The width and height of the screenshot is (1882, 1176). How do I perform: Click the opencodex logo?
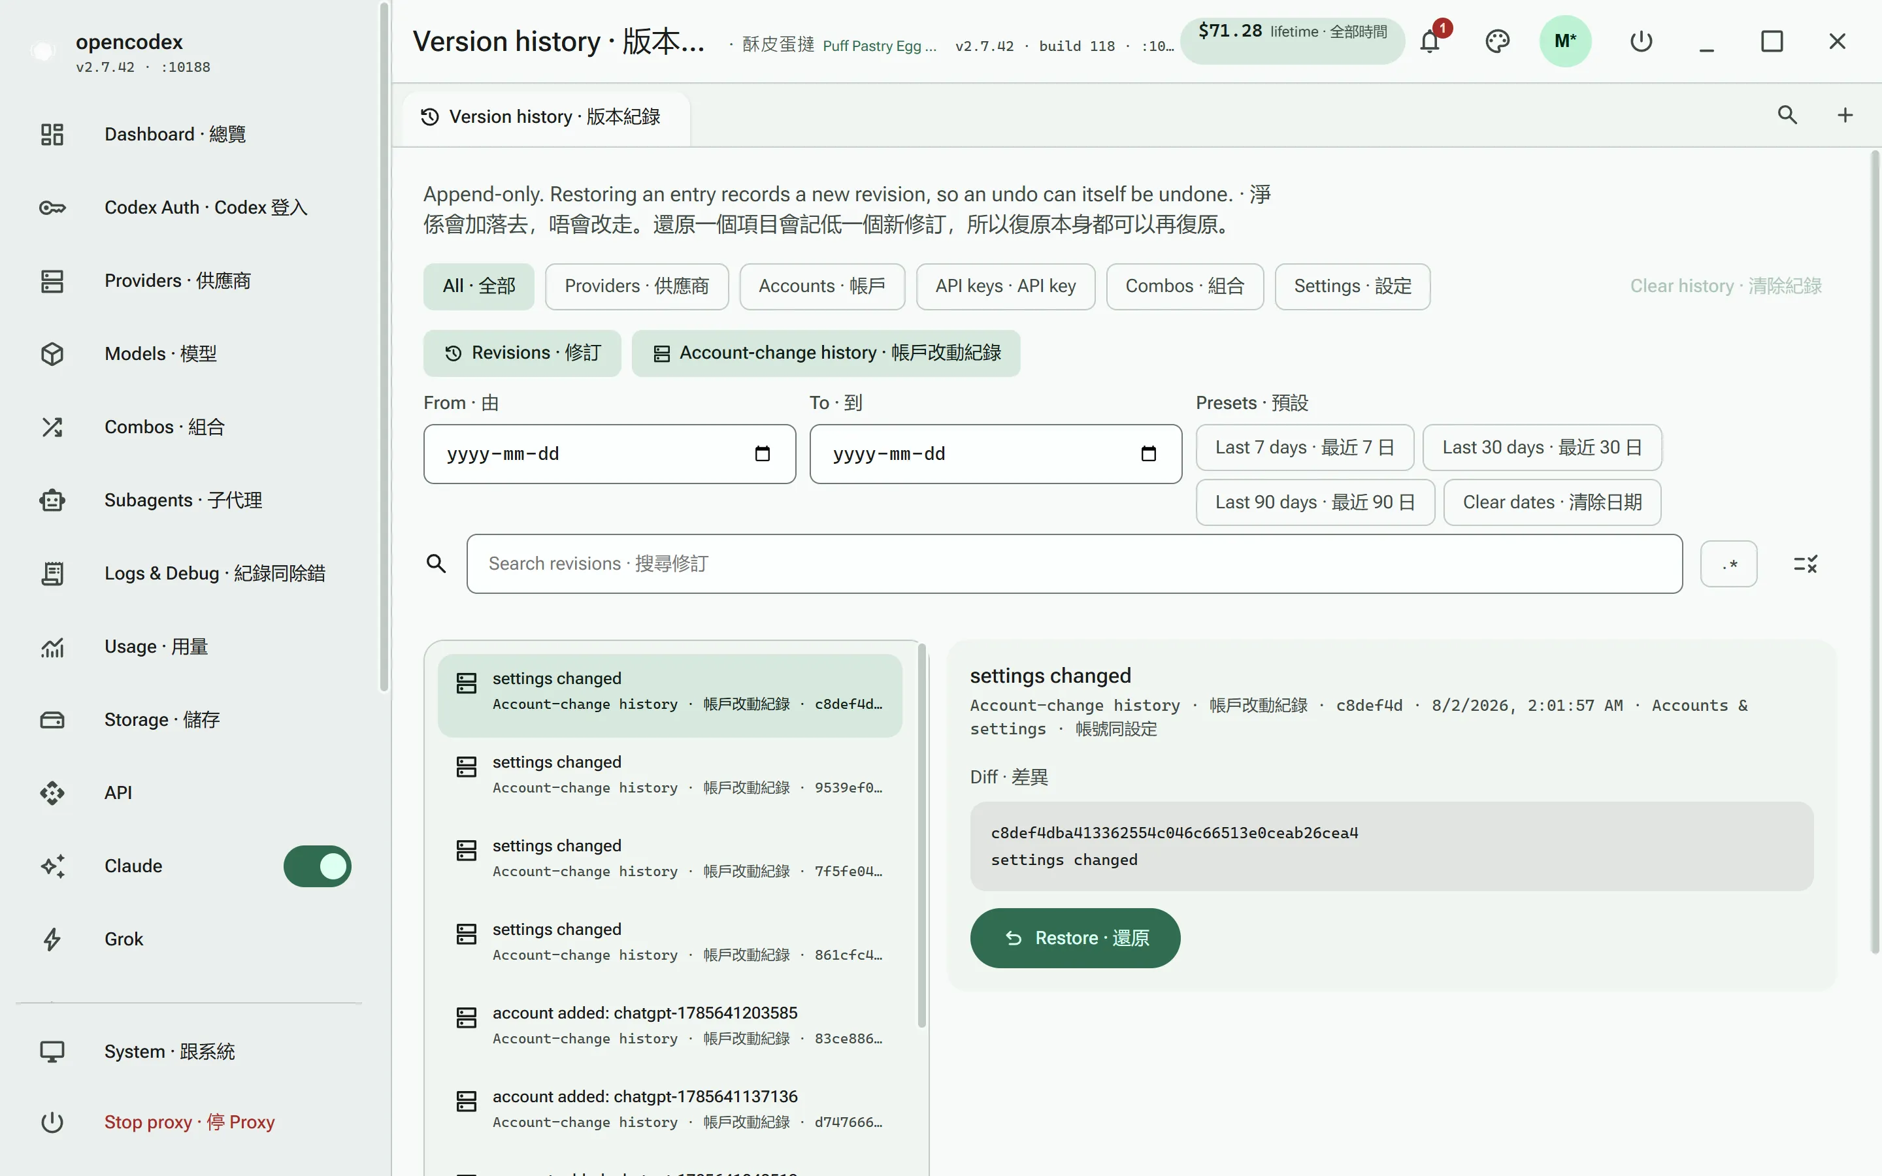tap(42, 52)
